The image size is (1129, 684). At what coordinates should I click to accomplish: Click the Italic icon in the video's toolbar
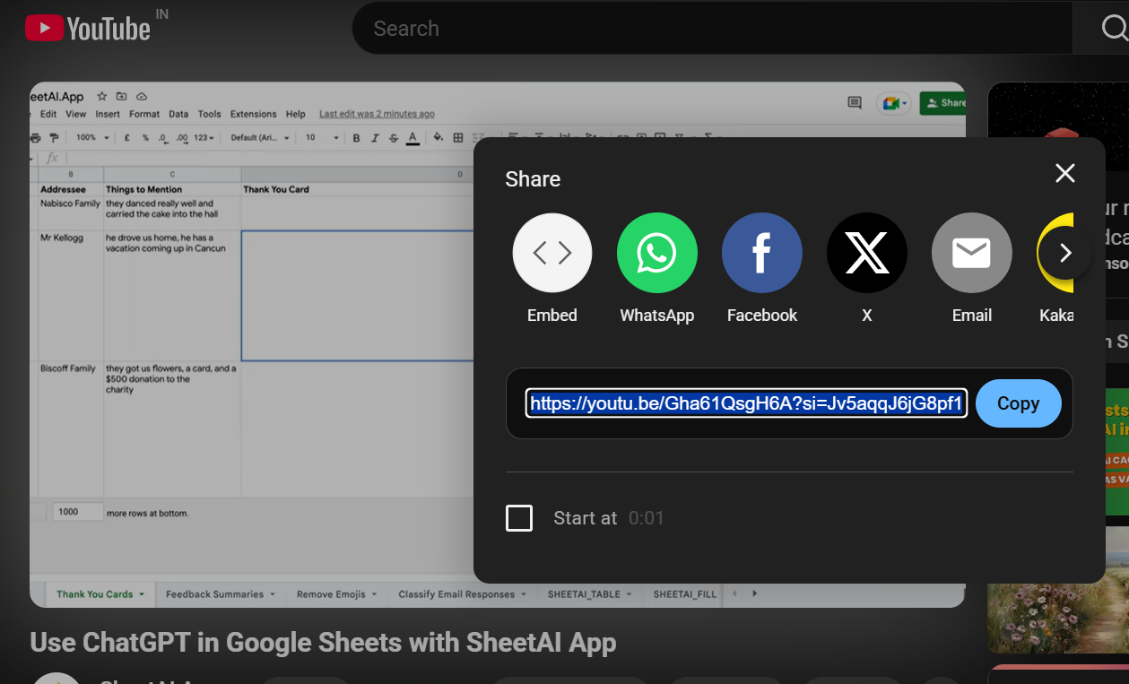pos(375,138)
